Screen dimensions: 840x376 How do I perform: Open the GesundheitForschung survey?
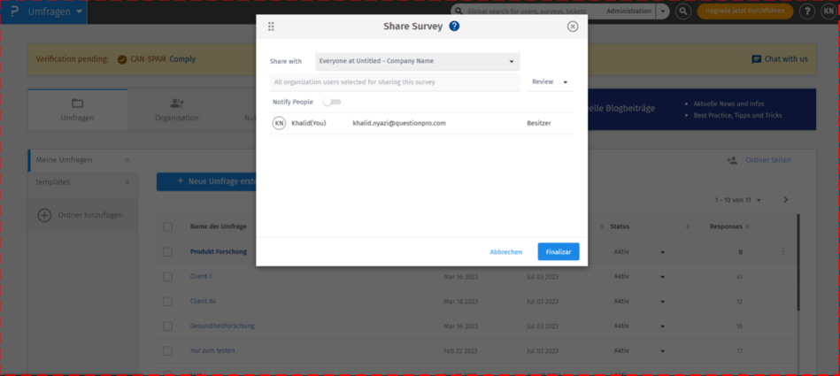(222, 326)
